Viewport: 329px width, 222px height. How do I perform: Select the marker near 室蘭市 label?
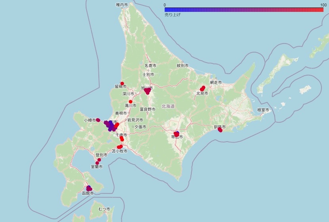click(x=97, y=163)
